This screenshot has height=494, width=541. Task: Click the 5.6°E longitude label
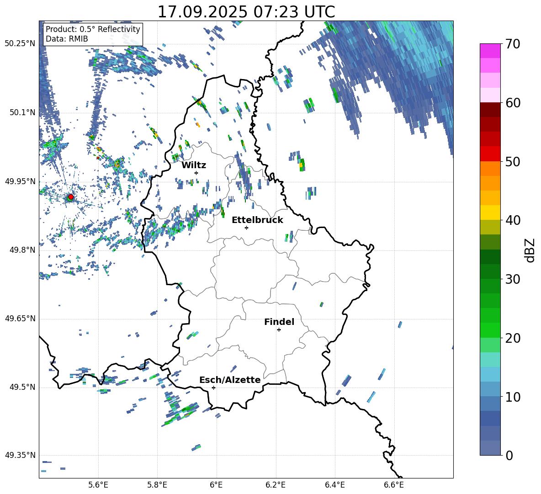coord(98,485)
